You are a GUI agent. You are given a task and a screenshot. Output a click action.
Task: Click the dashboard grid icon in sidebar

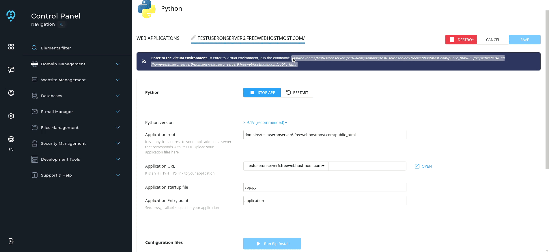[x=11, y=47]
